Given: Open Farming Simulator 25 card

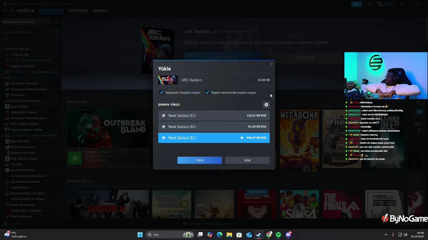Looking at the screenshot, I should click(x=172, y=204).
